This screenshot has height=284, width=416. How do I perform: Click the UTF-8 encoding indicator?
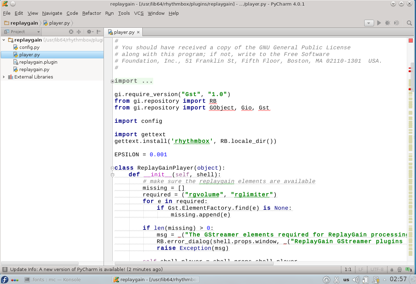pos(377,270)
